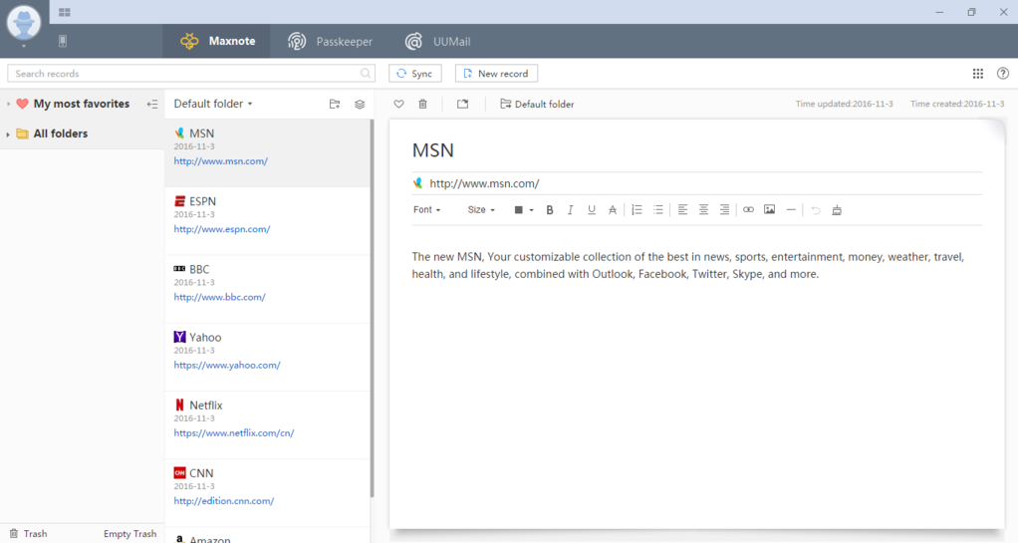This screenshot has height=543, width=1018.
Task: Add MSN record to favorites with heart icon
Action: [398, 104]
